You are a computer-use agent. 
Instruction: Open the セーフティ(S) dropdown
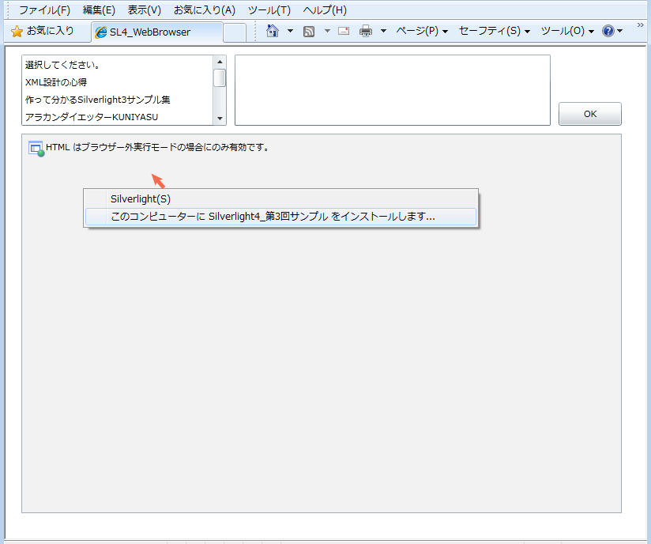point(495,31)
